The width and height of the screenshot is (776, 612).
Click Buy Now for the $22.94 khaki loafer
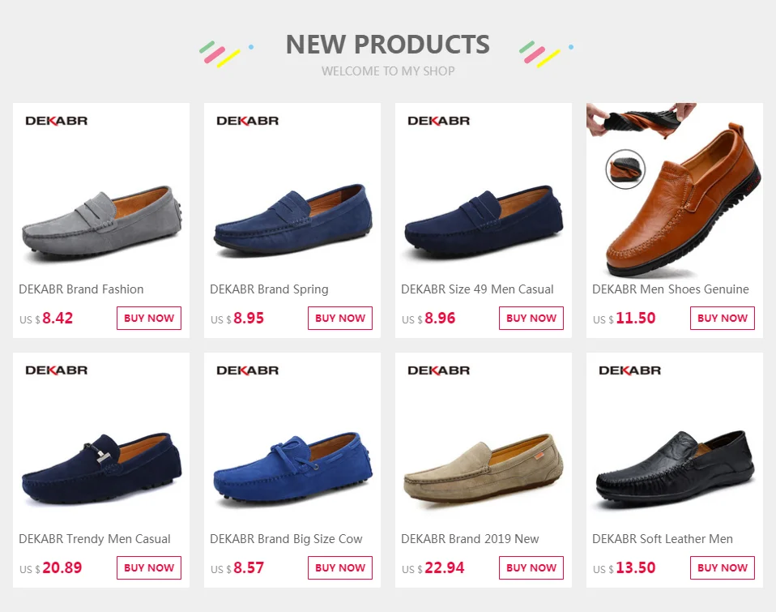tap(531, 568)
